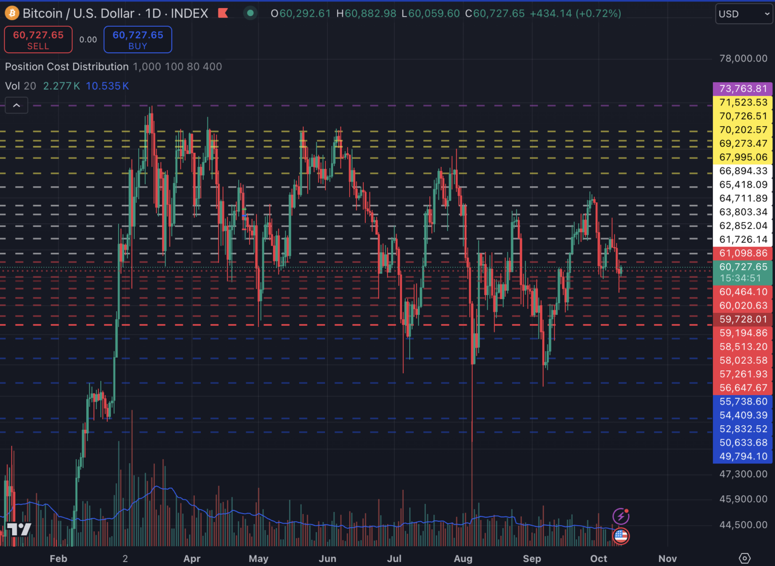Screen dimensions: 775x566
Task: Click the close price C60,727.65 value
Action: click(495, 14)
